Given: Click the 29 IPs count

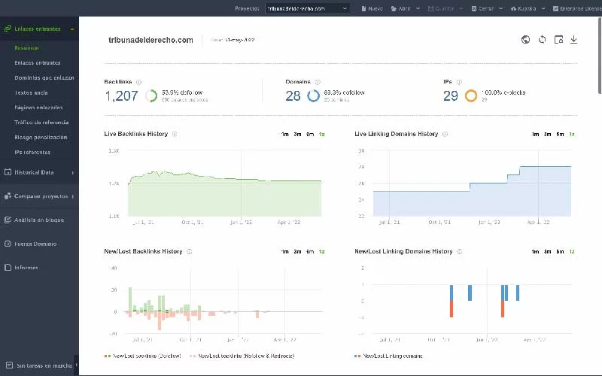Looking at the screenshot, I should click(451, 96).
